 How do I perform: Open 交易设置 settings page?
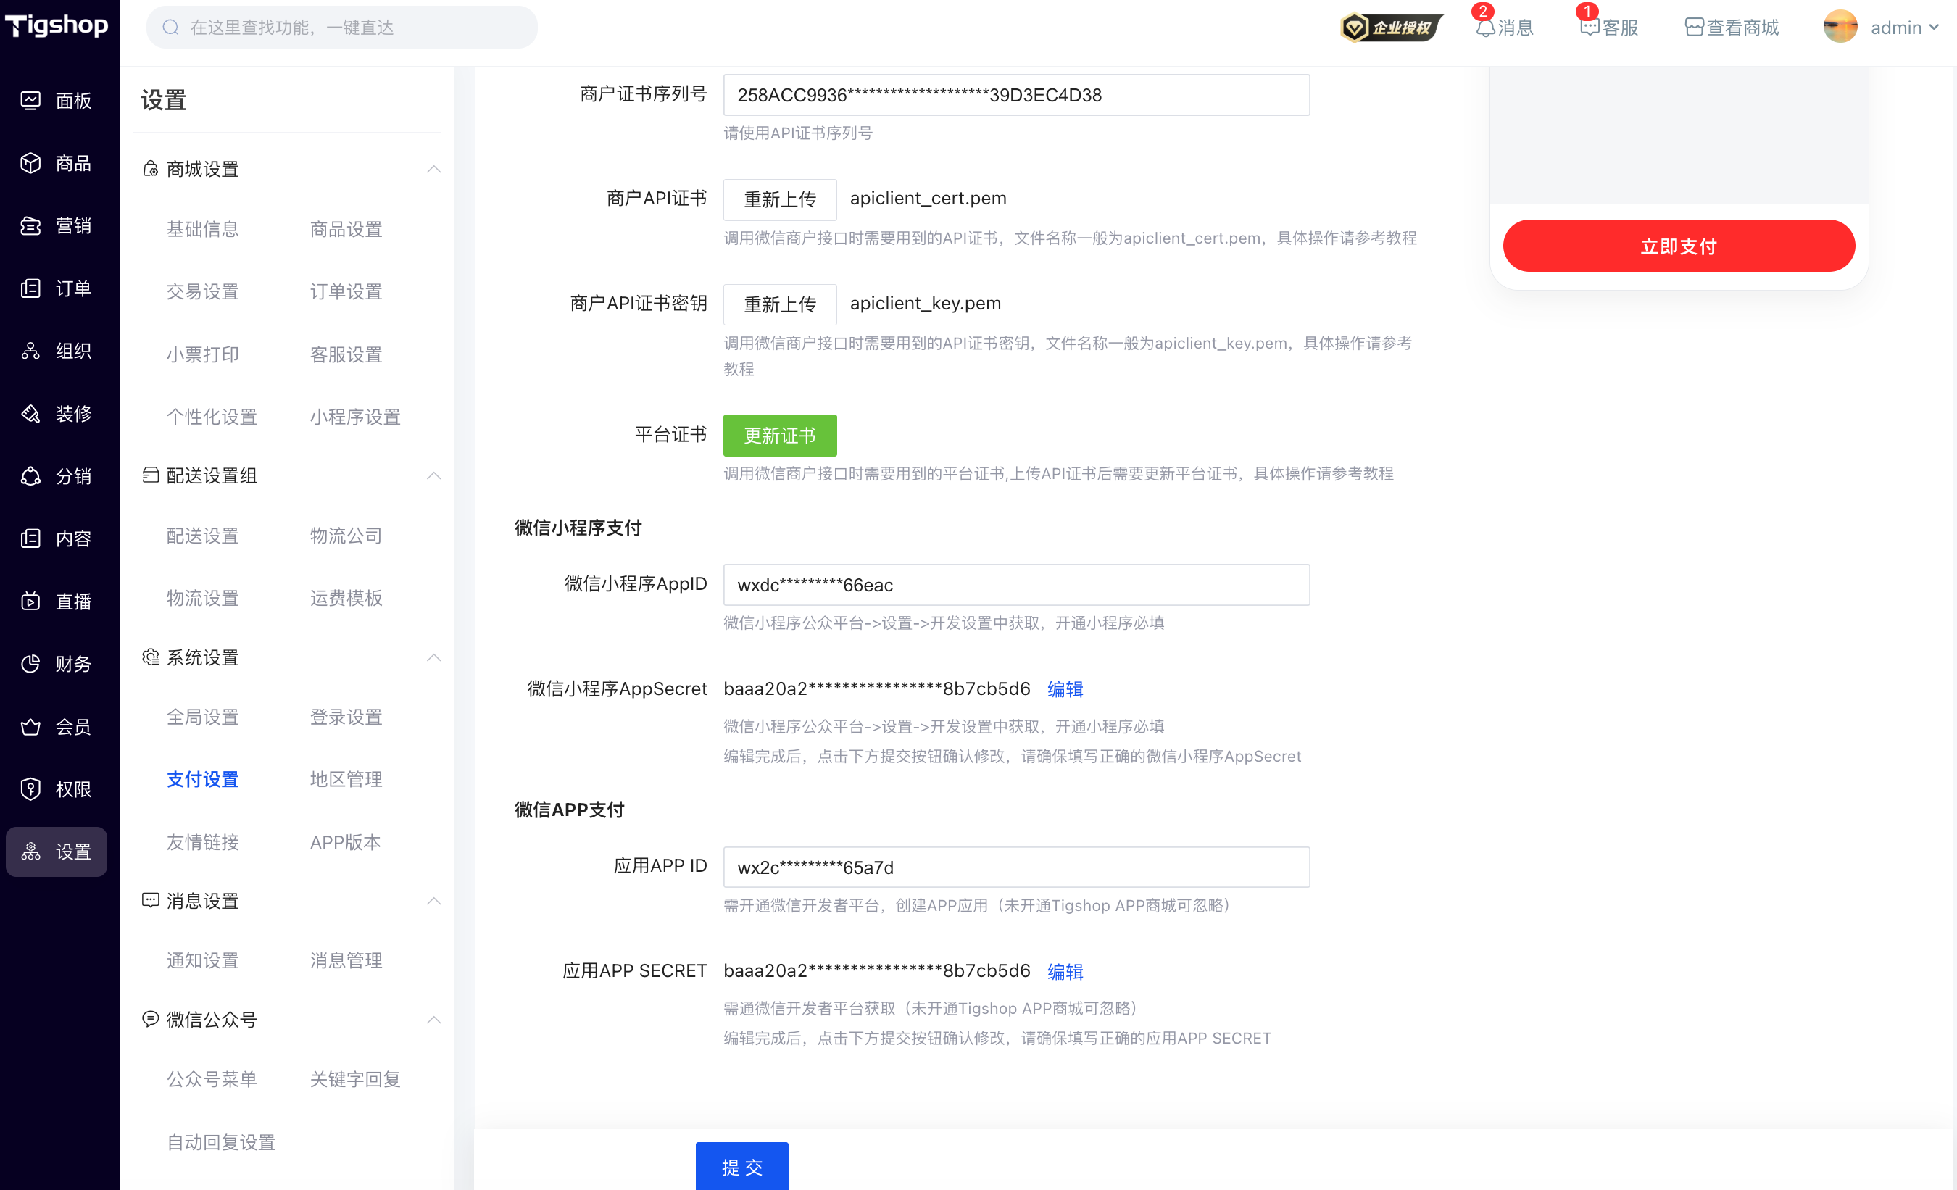pyautogui.click(x=202, y=291)
